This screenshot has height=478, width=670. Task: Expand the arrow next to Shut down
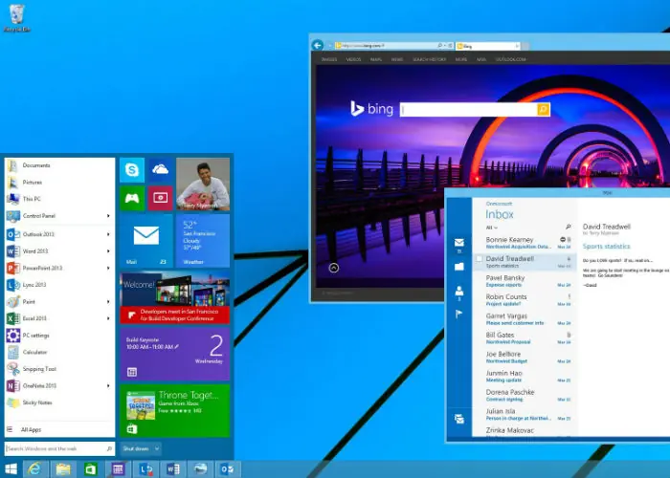click(x=157, y=448)
